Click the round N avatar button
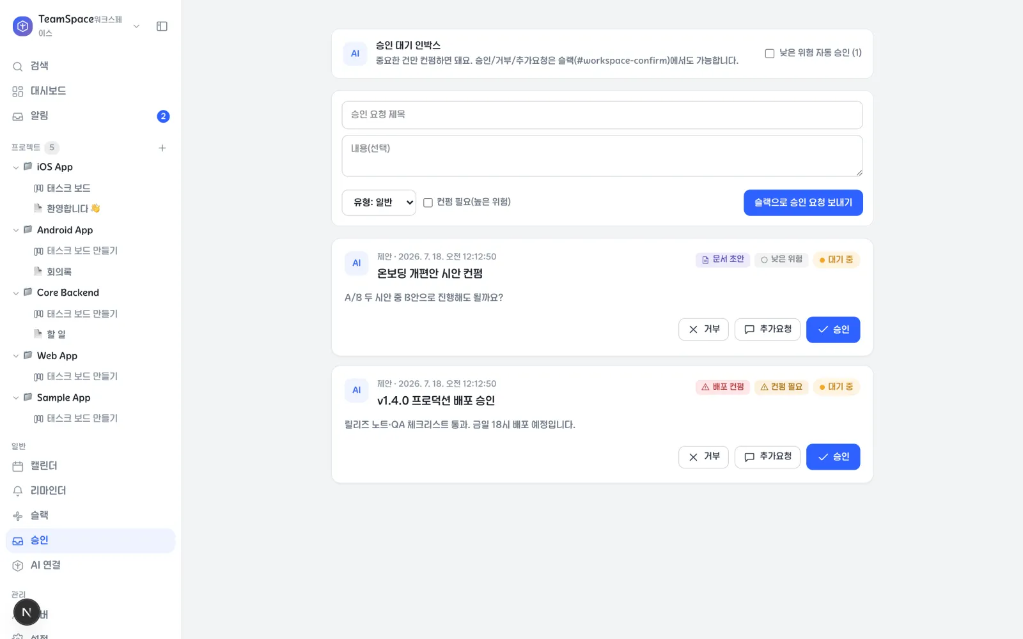1023x639 pixels. pyautogui.click(x=27, y=612)
